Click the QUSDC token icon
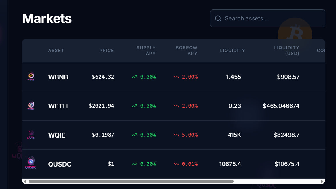The height and width of the screenshot is (189, 336). point(31,163)
